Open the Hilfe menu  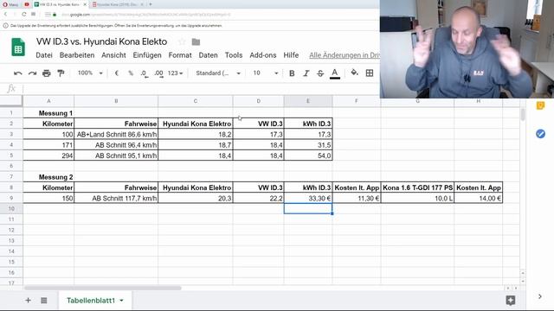click(291, 55)
